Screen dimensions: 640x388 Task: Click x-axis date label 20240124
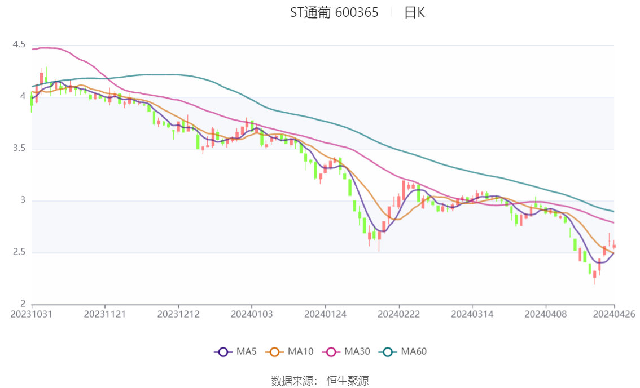pyautogui.click(x=325, y=314)
